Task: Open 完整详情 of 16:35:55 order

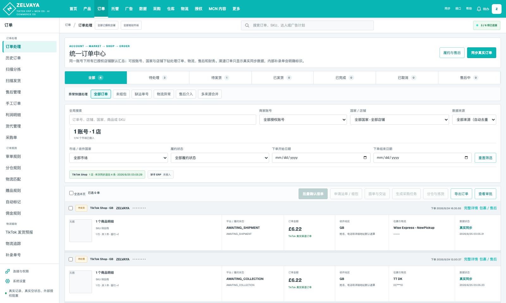Action: pyautogui.click(x=471, y=208)
